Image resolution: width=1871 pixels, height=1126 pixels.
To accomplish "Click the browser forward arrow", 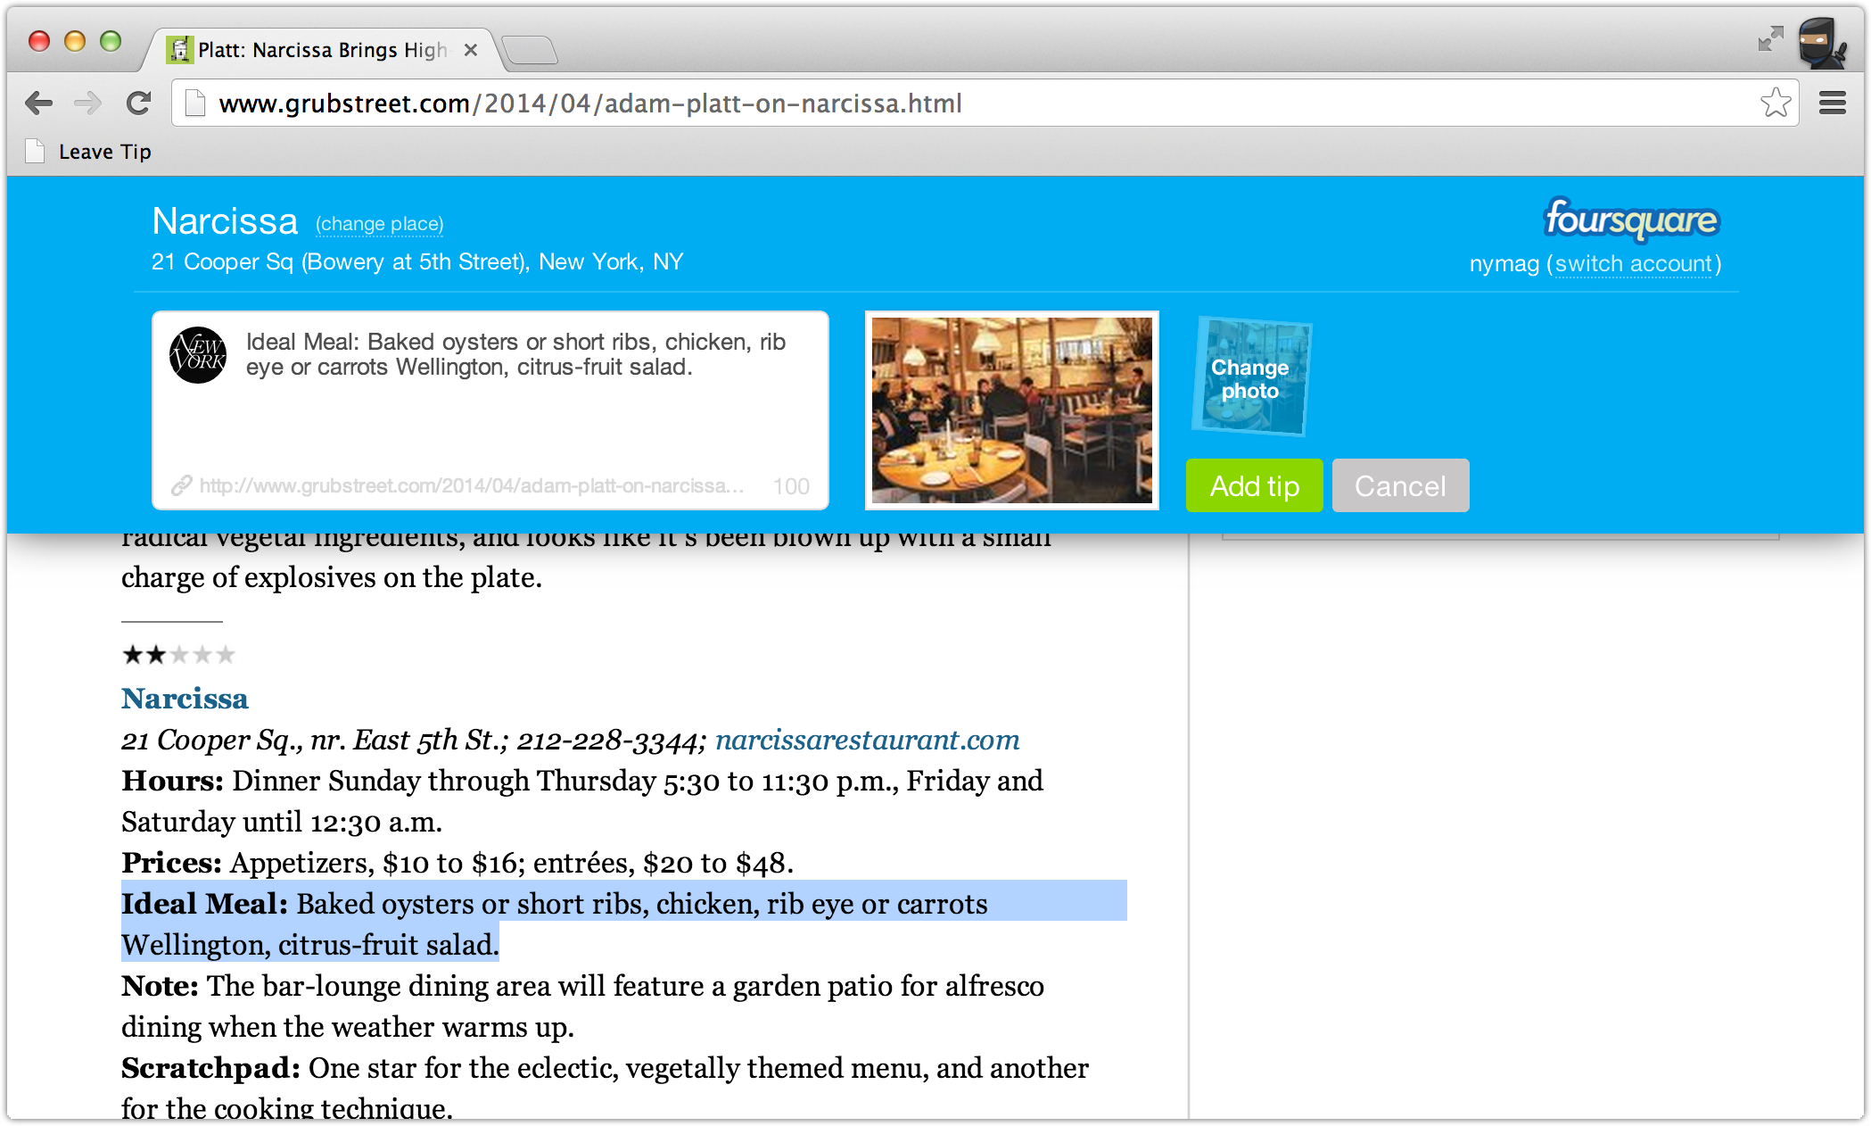I will (x=87, y=103).
